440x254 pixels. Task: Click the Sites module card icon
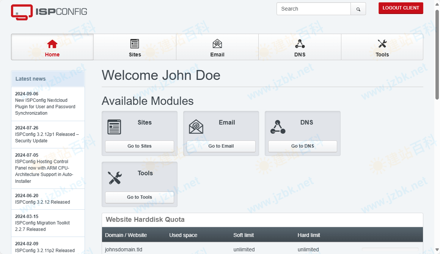pyautogui.click(x=114, y=127)
